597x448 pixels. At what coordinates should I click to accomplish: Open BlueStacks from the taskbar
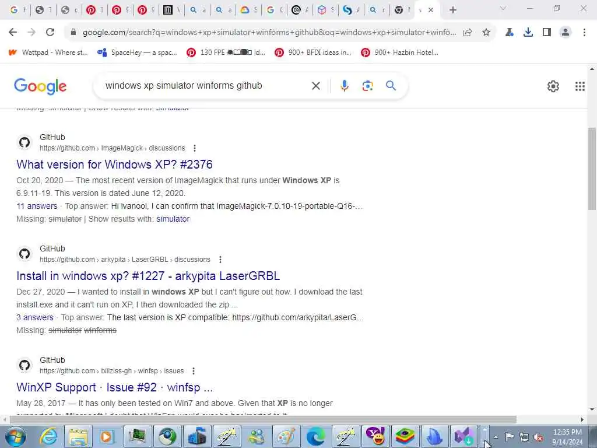[x=405, y=436]
